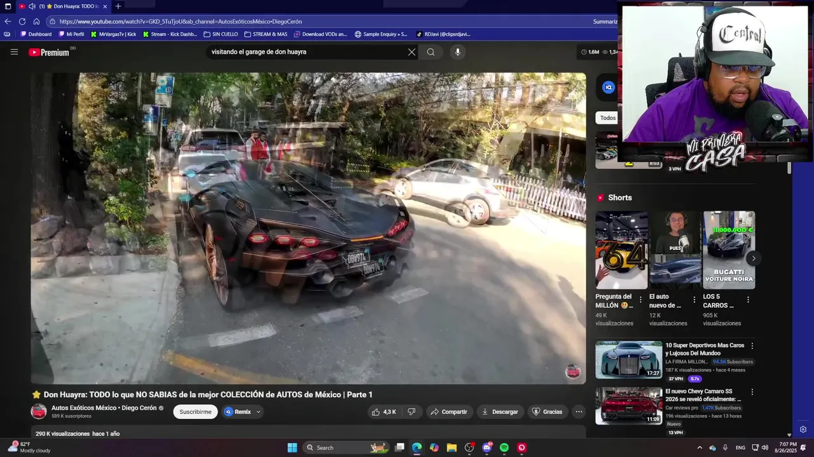Open the YouTube settings gear bottom-right
Screen dimensions: 814x457
coord(803,430)
